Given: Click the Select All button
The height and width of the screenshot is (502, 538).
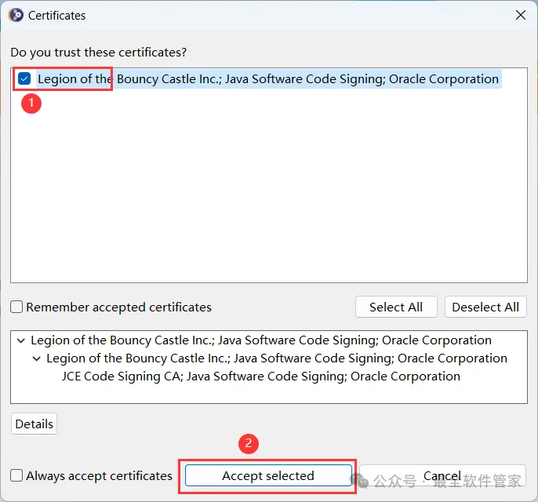Looking at the screenshot, I should point(396,307).
